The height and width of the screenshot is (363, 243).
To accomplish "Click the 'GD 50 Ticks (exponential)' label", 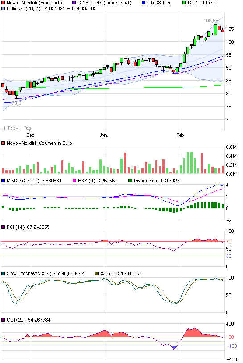I will [104, 3].
